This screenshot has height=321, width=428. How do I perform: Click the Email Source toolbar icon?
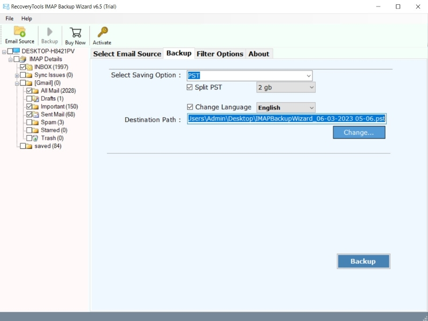point(20,32)
